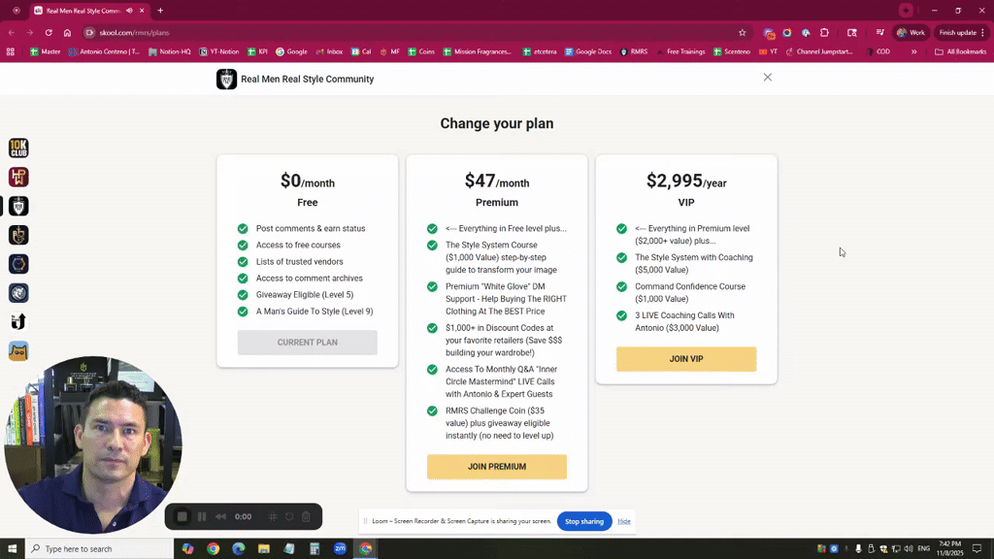
Task: Open the RMRS bookmark
Action: tap(633, 52)
